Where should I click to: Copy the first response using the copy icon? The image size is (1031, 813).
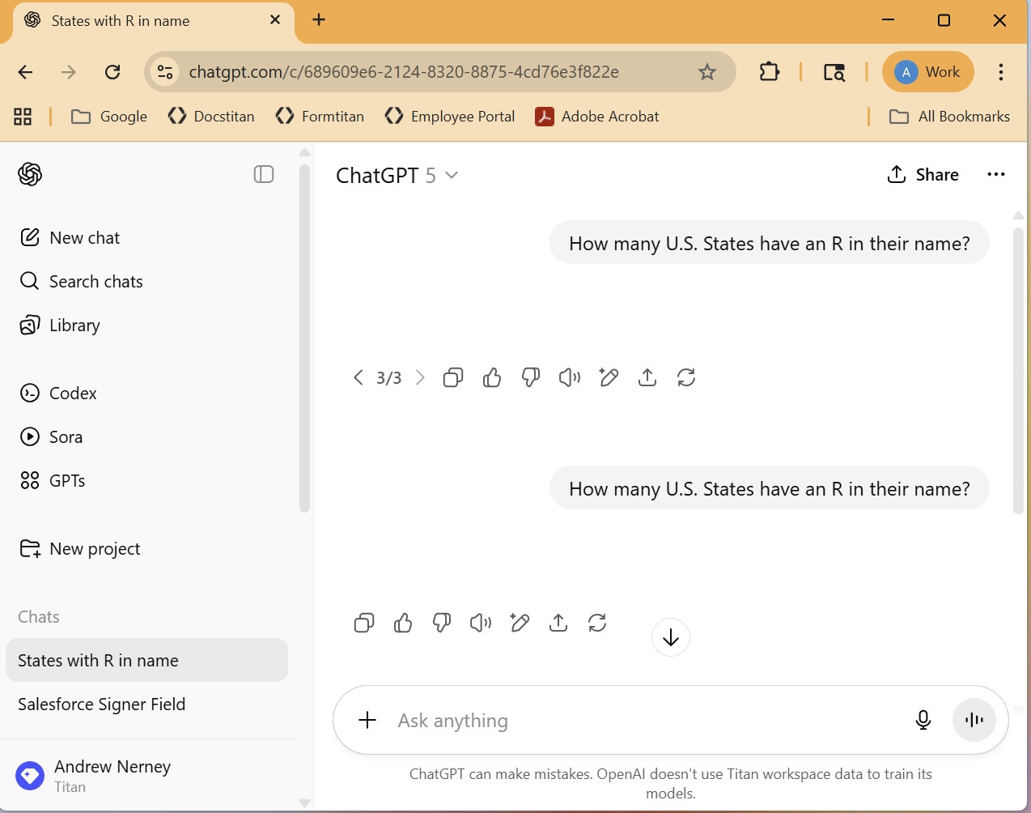(453, 377)
